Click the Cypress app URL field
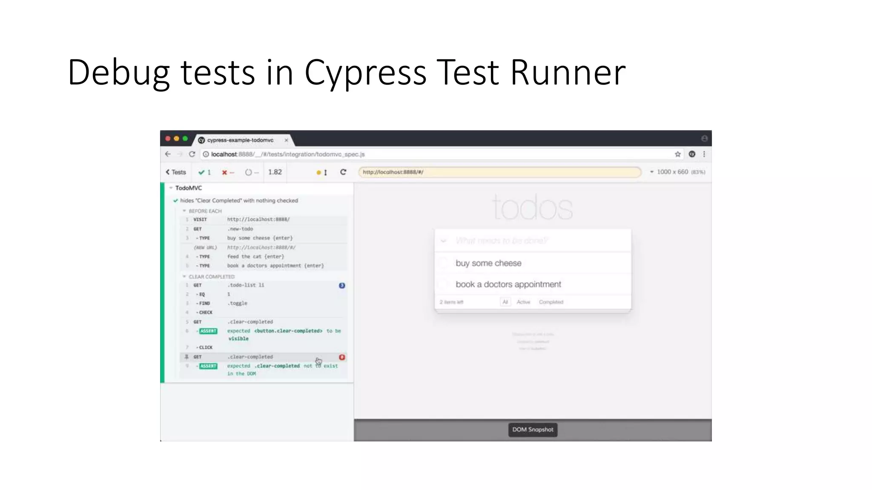Image resolution: width=872 pixels, height=490 pixels. (x=500, y=172)
